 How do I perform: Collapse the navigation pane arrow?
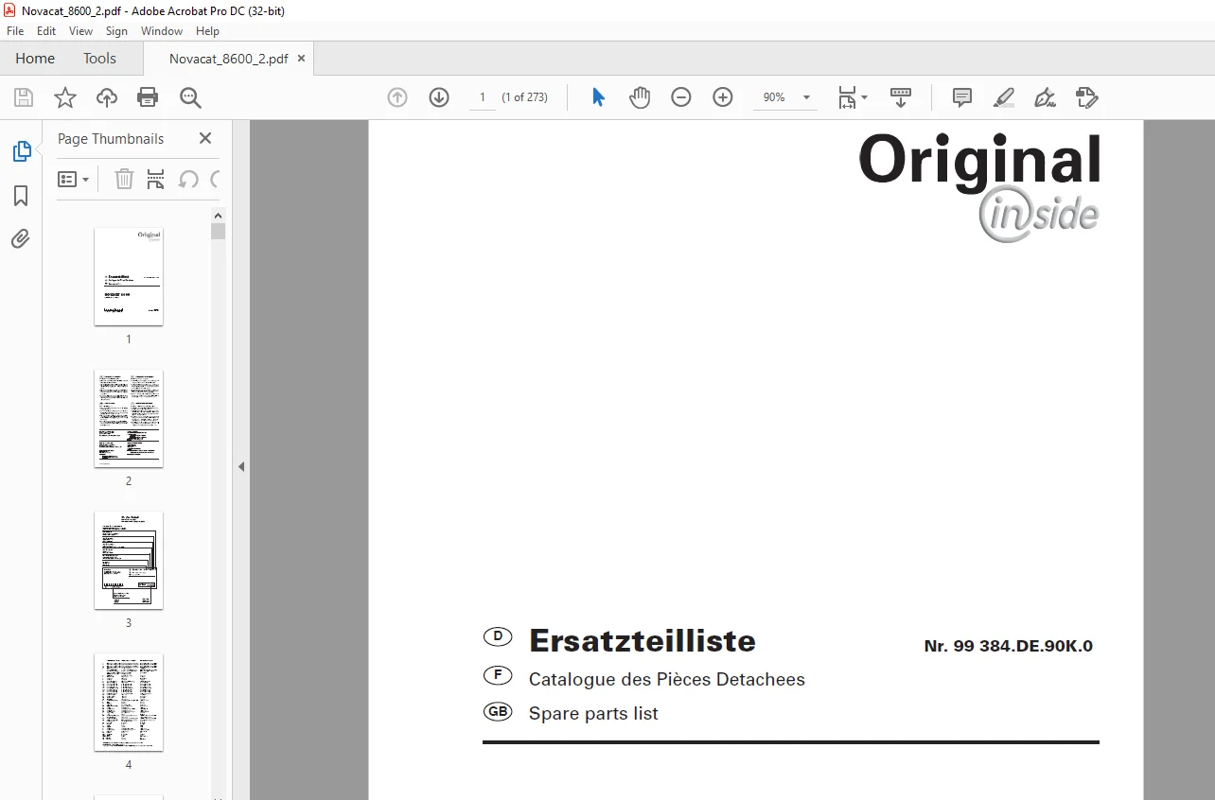coord(241,466)
